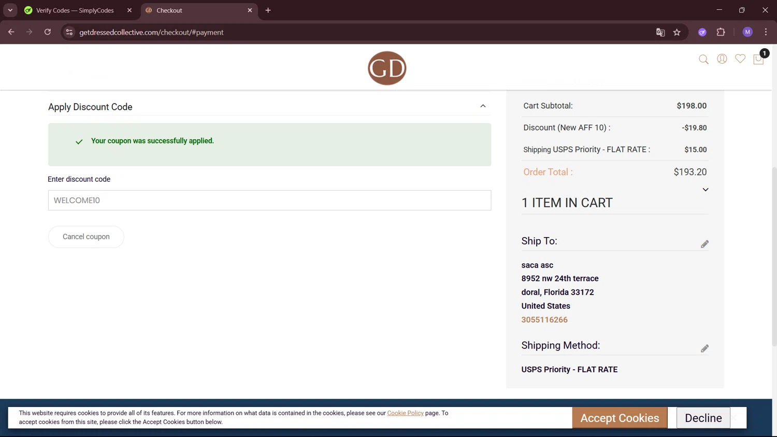Restore down the browser window
Screen dimensions: 777x437
click(x=742, y=10)
